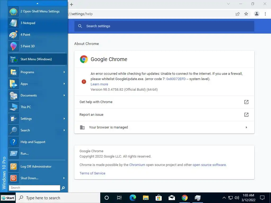Click the Settings icon in start menu
The image size is (271, 203).
pyautogui.click(x=13, y=119)
